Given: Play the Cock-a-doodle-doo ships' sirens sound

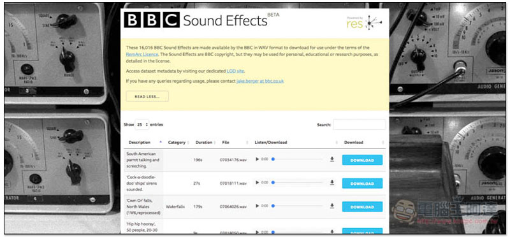Looking at the screenshot, I should coord(258,183).
